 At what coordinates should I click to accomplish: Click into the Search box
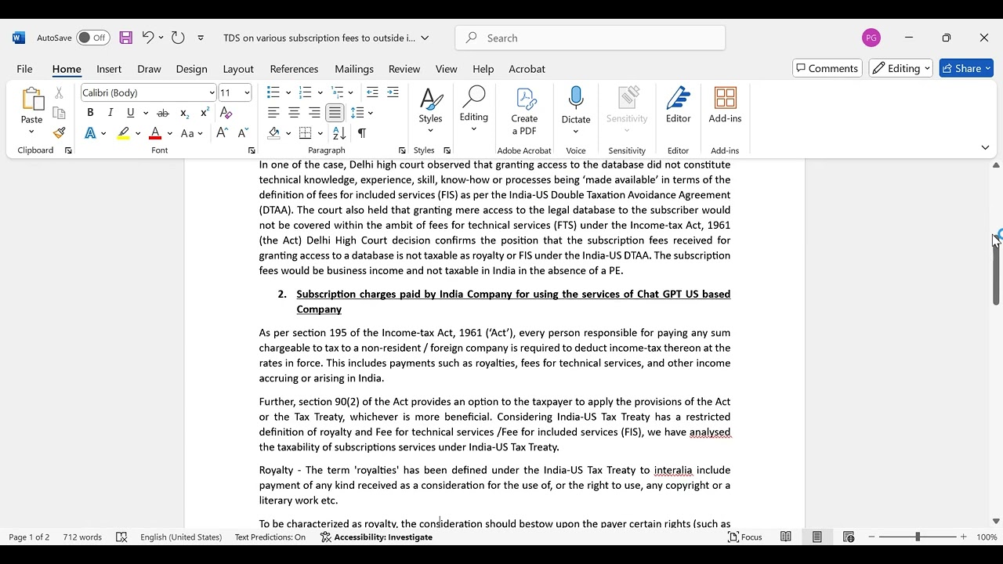click(x=590, y=38)
